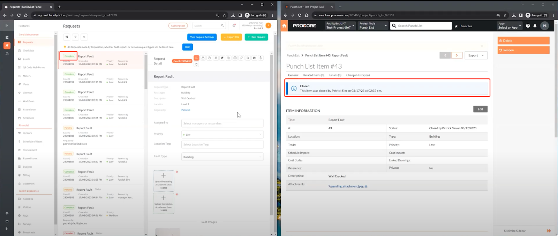The image size is (558, 236).
Task: Click the Subscription button
Action: 178,26
